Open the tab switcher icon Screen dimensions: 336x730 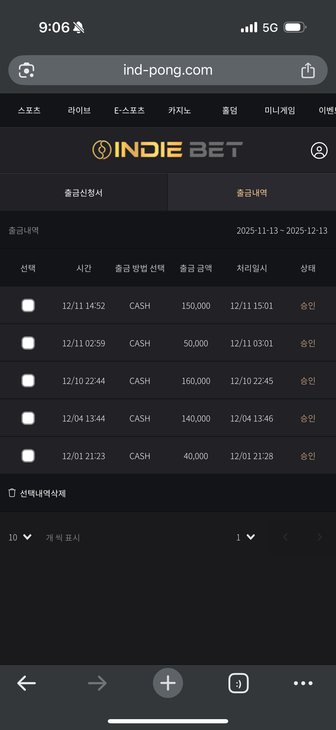click(238, 683)
